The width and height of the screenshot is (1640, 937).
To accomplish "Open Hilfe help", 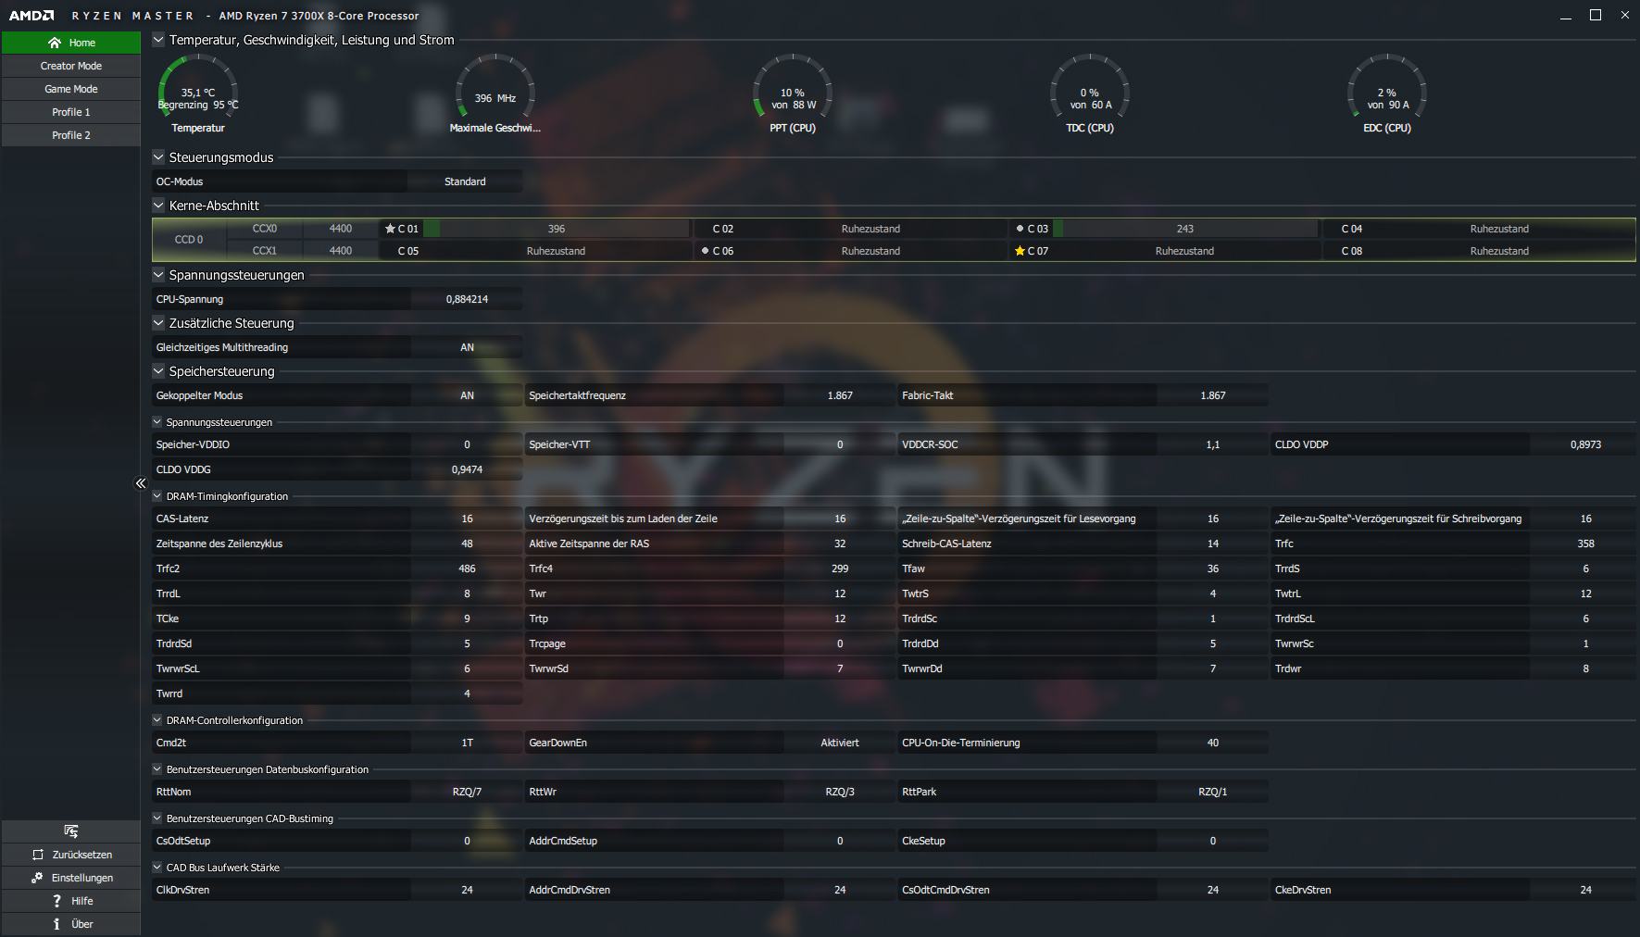I will tap(71, 901).
